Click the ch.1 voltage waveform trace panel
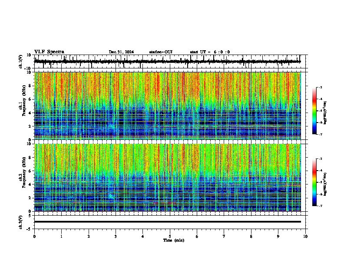Image resolution: width=344 pixels, height=265 pixels. [170, 61]
